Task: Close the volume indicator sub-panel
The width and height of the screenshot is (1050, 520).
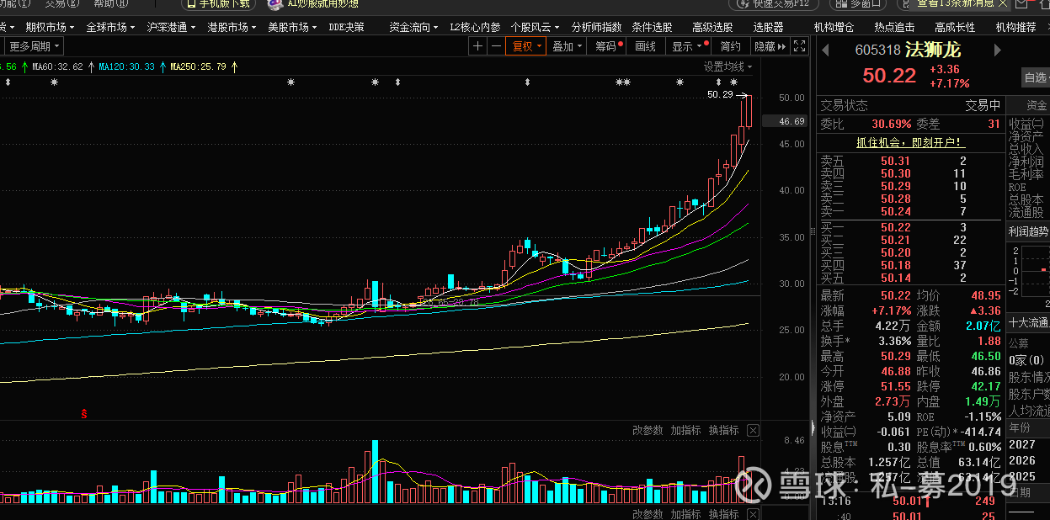Action: [753, 430]
